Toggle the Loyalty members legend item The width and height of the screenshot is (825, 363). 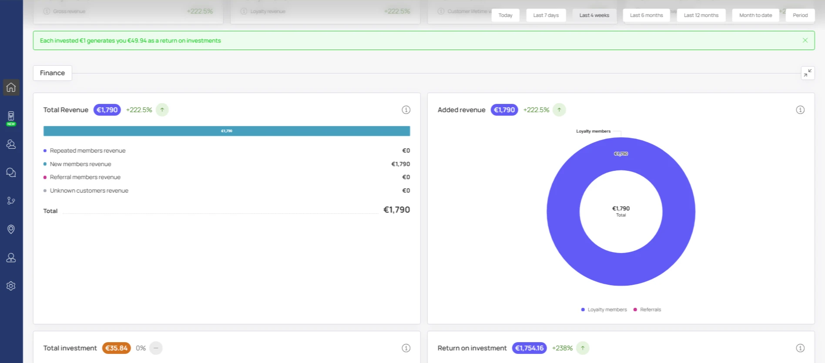click(604, 310)
